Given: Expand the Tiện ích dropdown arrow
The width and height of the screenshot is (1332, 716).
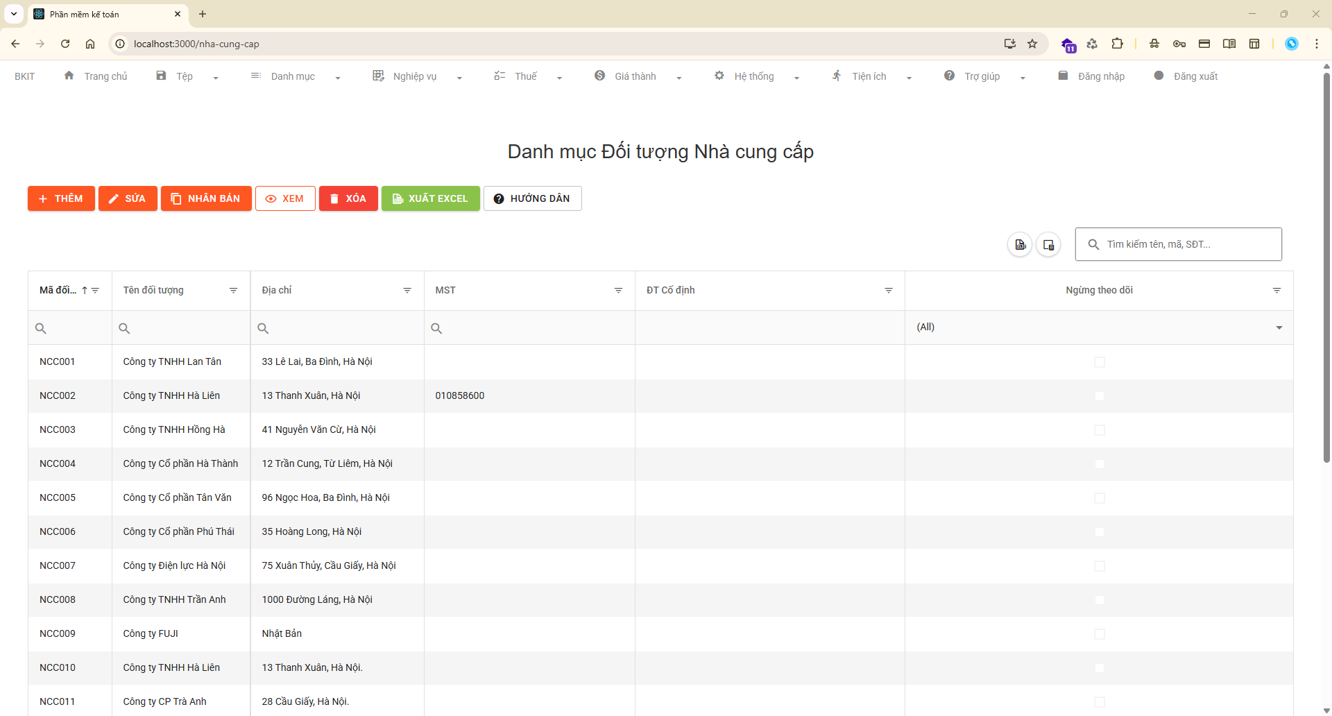Looking at the screenshot, I should coord(909,78).
